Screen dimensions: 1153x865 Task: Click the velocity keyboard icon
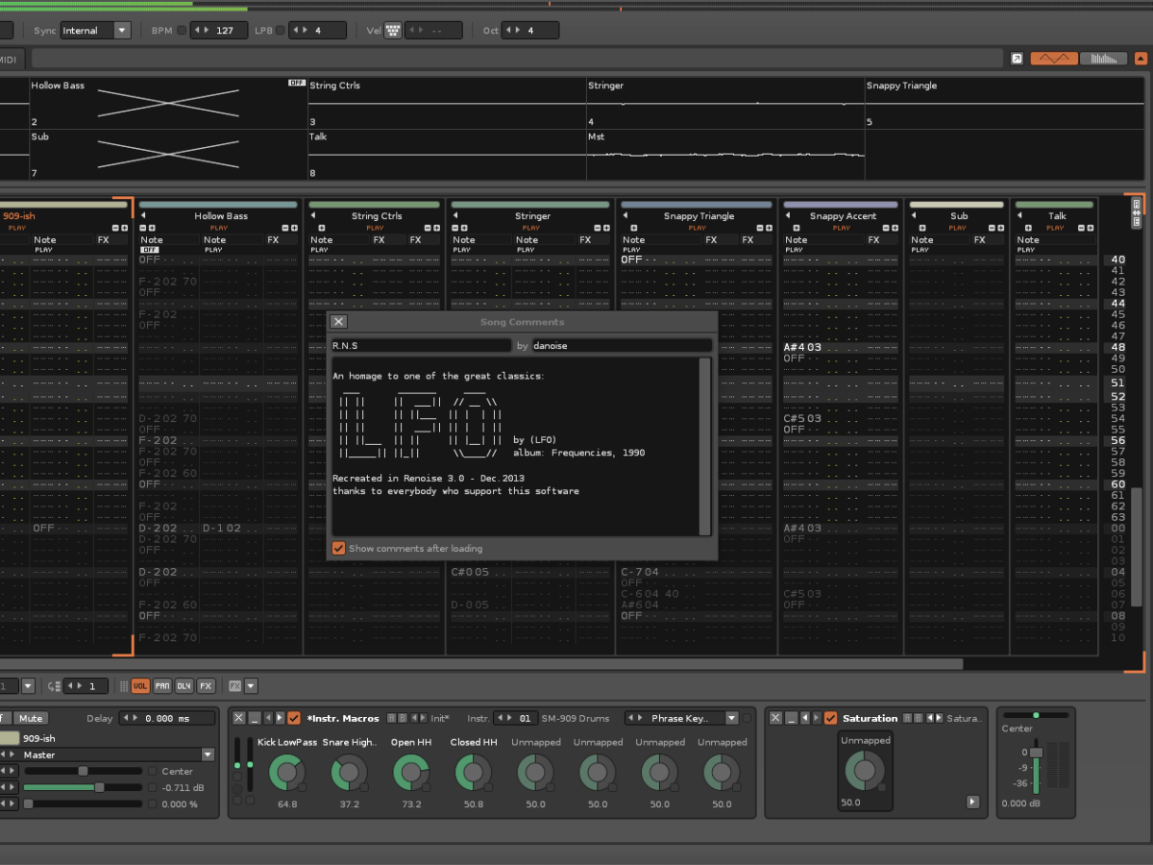(392, 31)
